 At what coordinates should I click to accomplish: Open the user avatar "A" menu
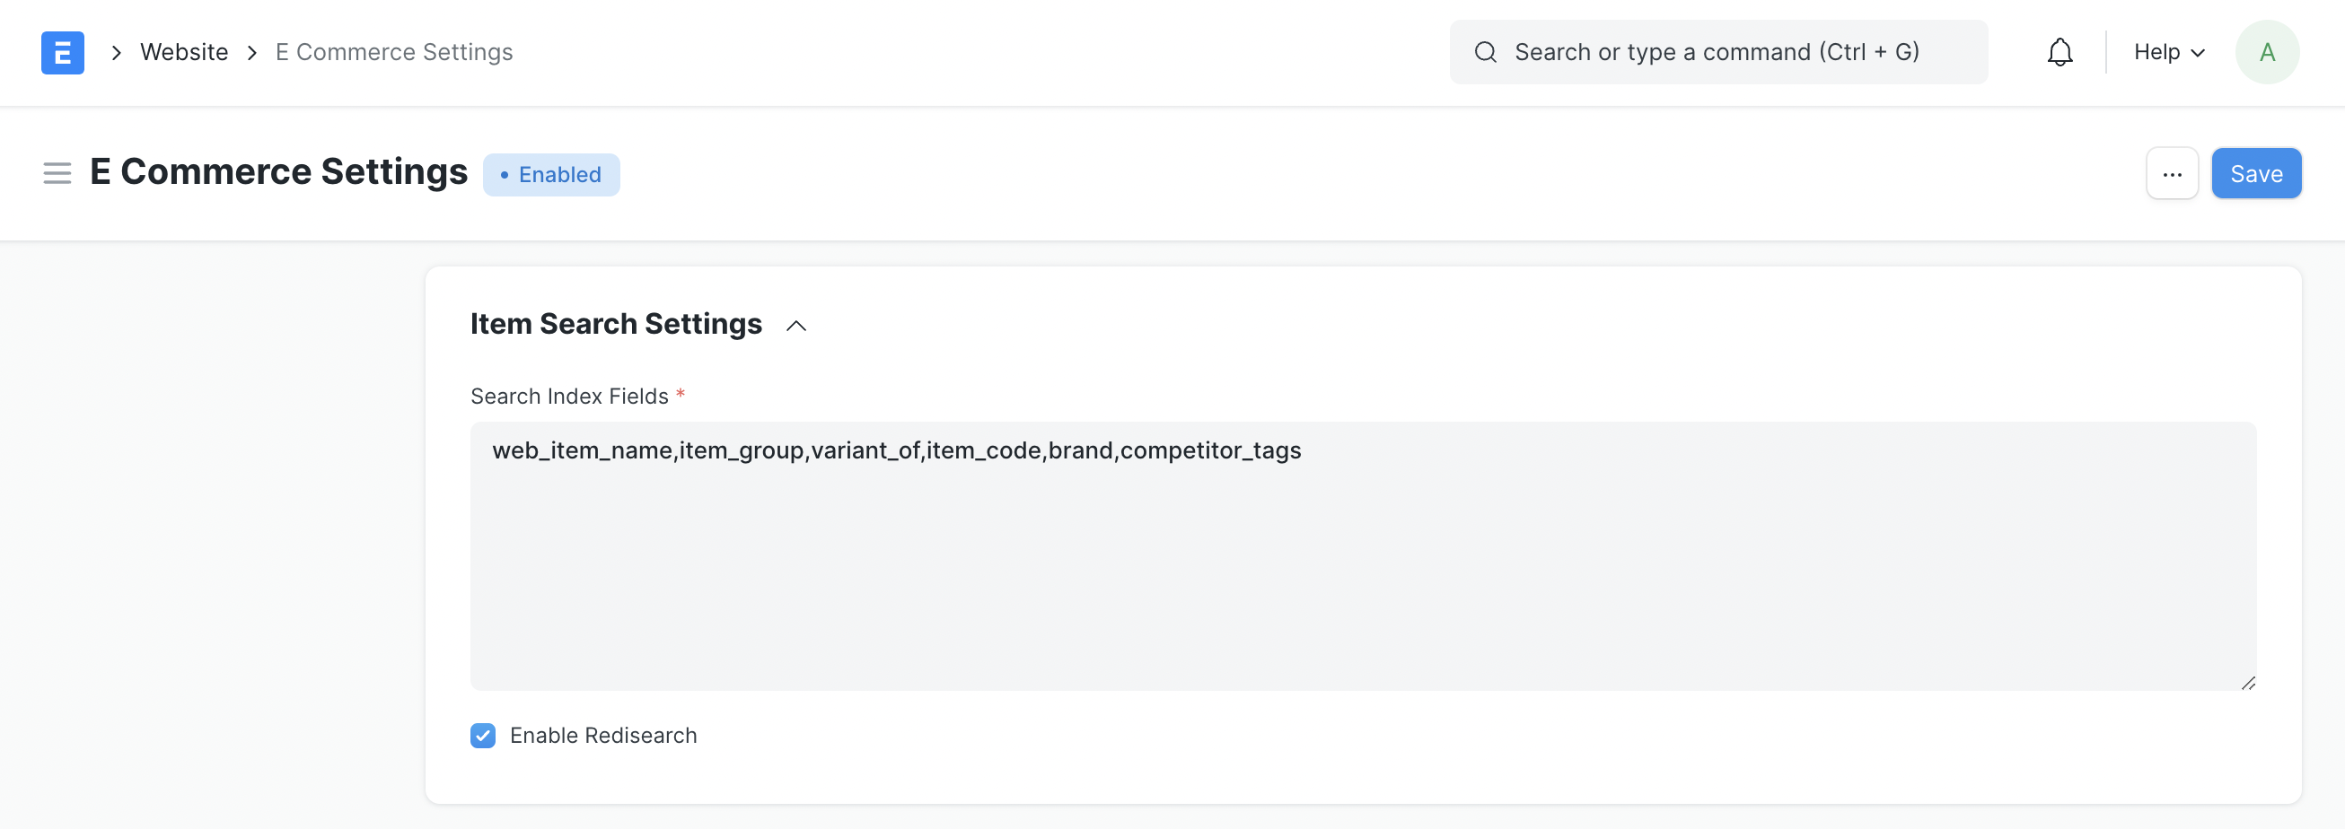[2266, 53]
